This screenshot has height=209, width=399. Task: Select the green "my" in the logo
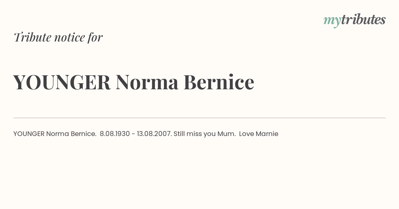point(332,22)
